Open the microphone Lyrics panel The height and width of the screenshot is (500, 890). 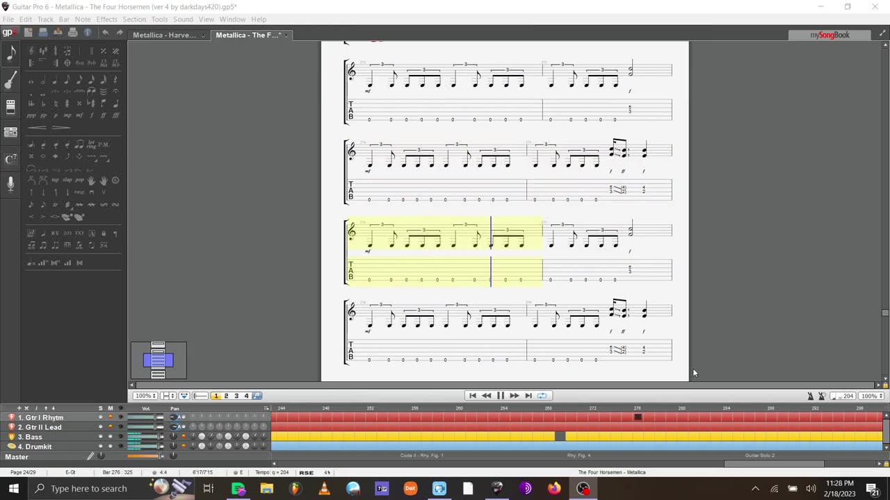point(10,184)
